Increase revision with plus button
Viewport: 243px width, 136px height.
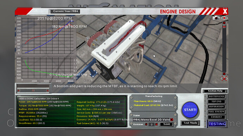coord(156,124)
